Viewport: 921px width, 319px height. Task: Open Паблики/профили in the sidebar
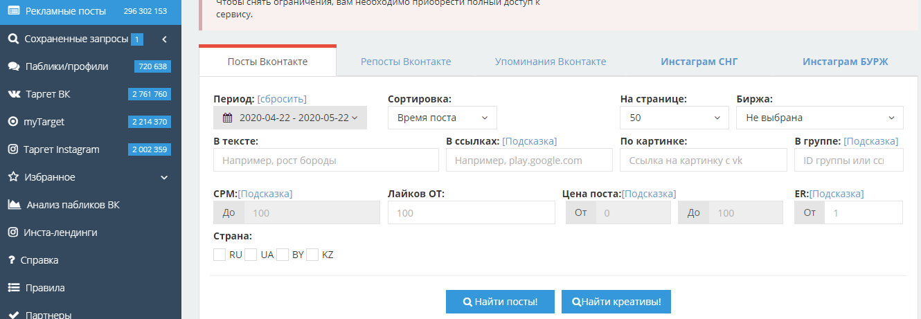point(91,66)
